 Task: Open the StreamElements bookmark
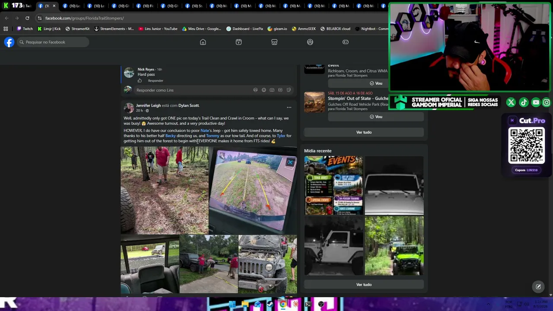(114, 29)
